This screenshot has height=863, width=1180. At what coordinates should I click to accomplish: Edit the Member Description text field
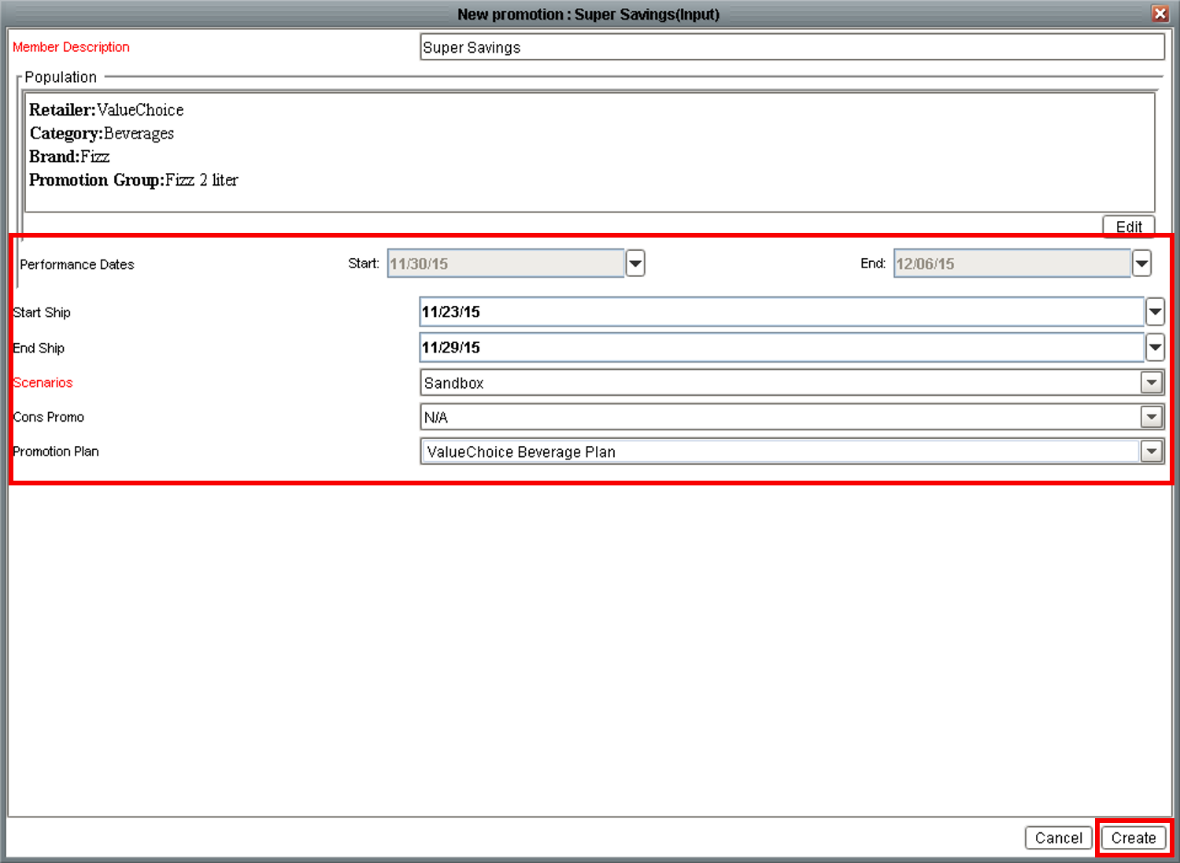point(793,47)
